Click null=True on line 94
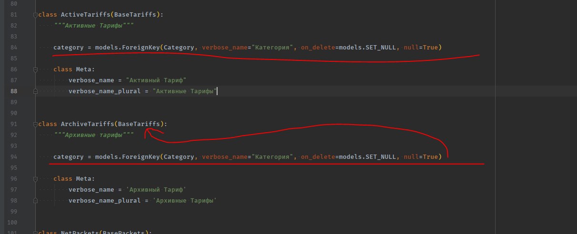This screenshot has height=234, width=577. coord(421,156)
